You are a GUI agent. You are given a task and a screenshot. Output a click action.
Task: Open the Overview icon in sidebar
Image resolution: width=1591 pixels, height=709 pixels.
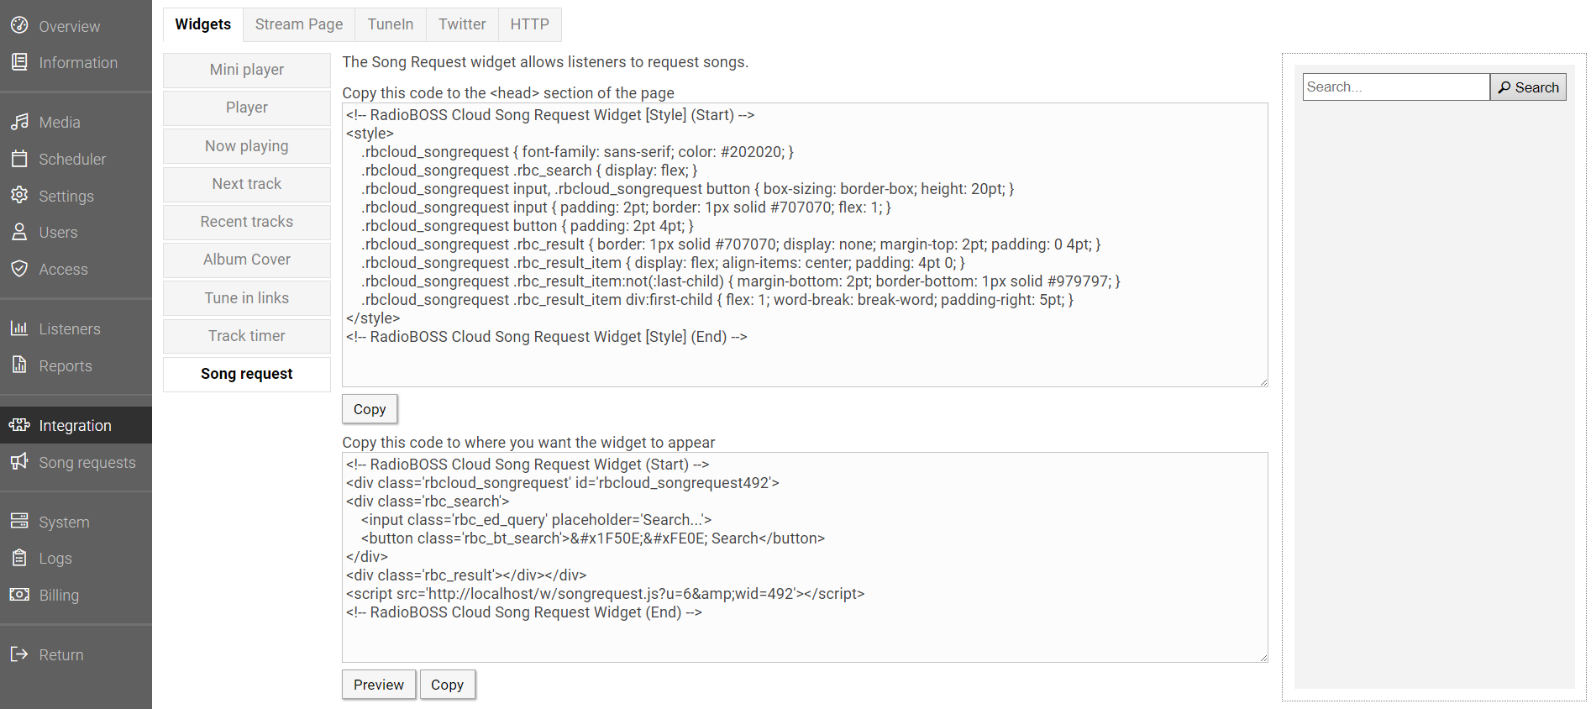19,25
